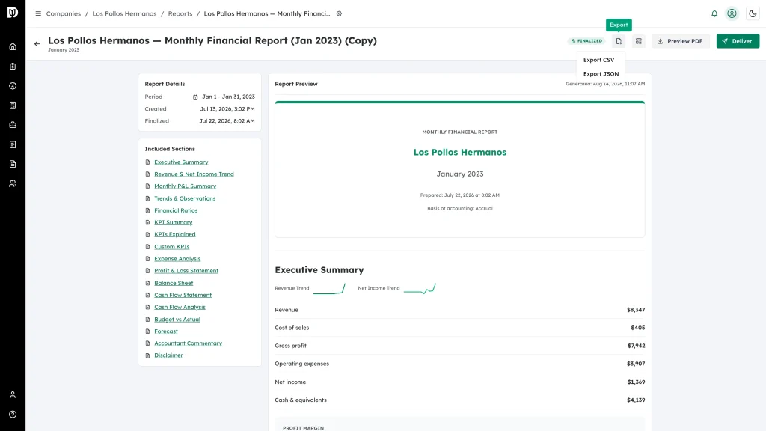This screenshot has width=766, height=431.
Task: Click the Net Income Trend sparkline
Action: point(420,289)
